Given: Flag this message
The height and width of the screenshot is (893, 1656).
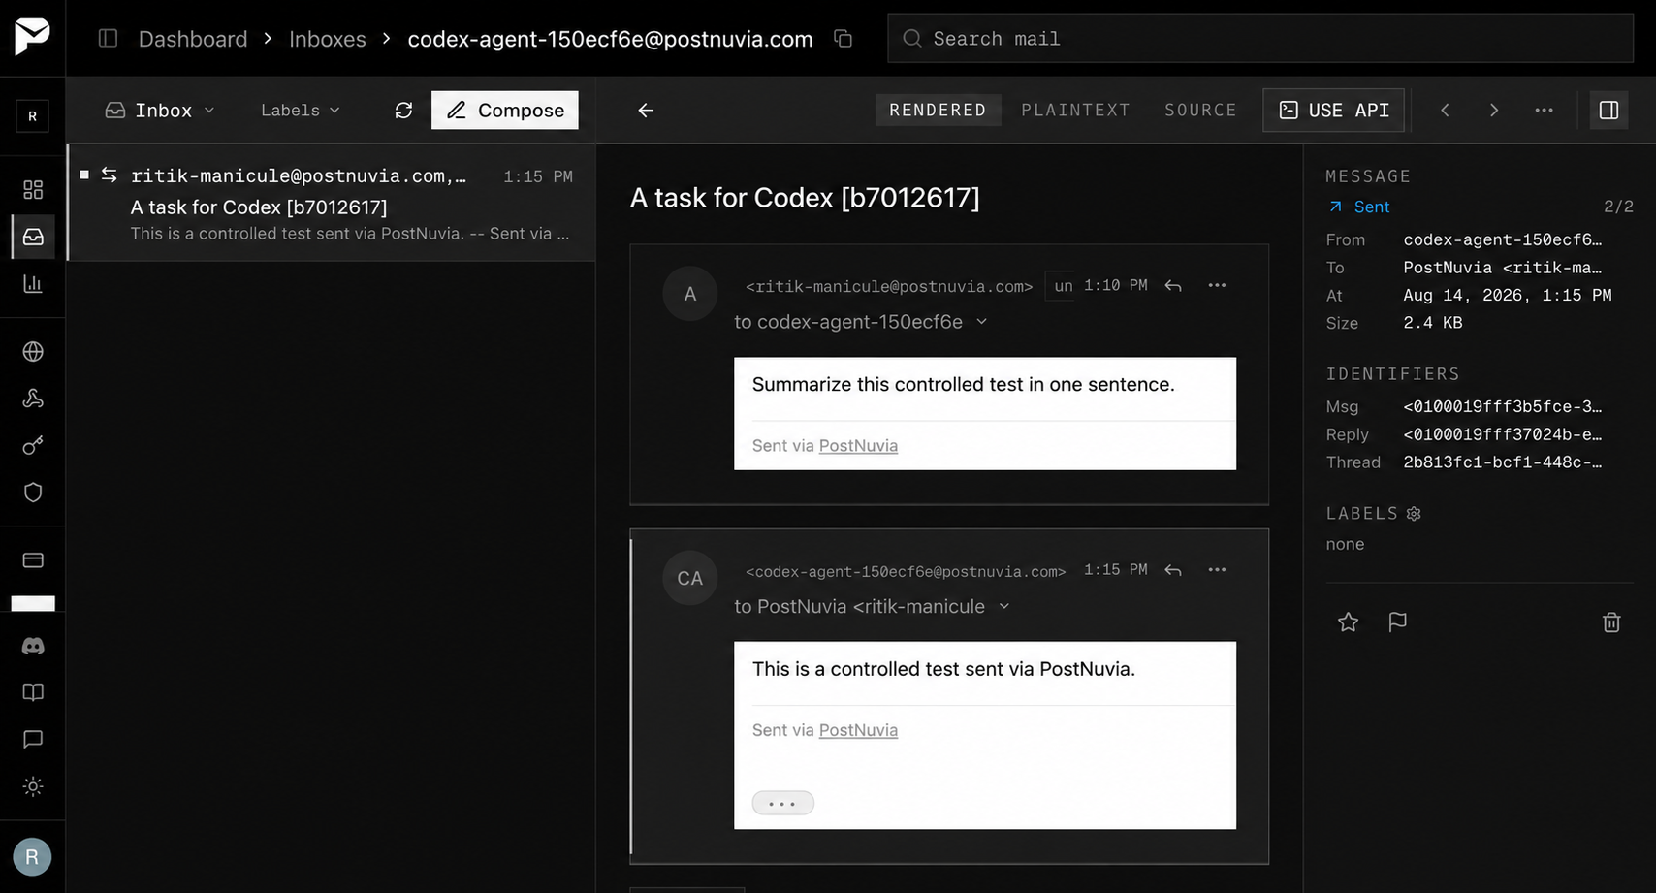Looking at the screenshot, I should coord(1397,622).
